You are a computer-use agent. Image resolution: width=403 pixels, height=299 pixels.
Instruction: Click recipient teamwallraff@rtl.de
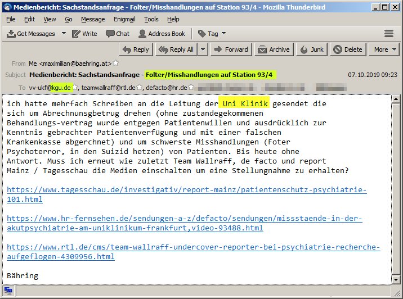coord(108,88)
